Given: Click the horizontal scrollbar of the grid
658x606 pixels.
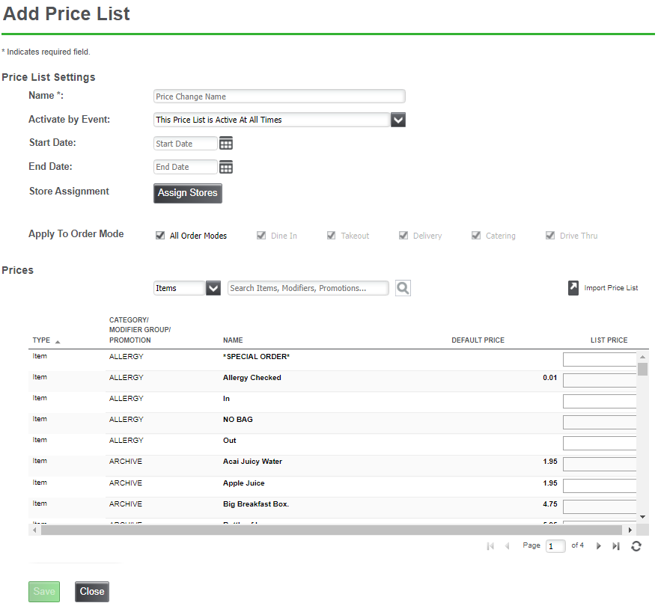Looking at the screenshot, I should (x=329, y=530).
